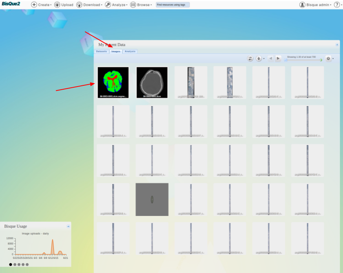Screen dimensions: 343x273
Task: Open the segmented brain image thumbnail
Action: tap(113, 82)
